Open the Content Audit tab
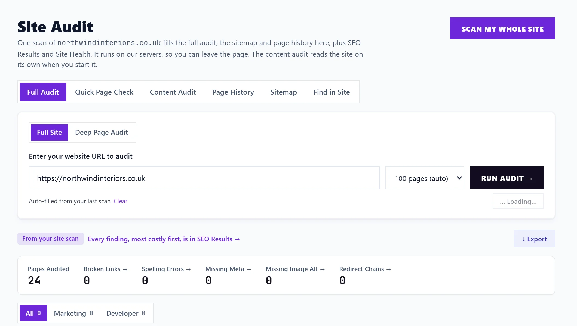The width and height of the screenshot is (577, 326). pos(173,92)
